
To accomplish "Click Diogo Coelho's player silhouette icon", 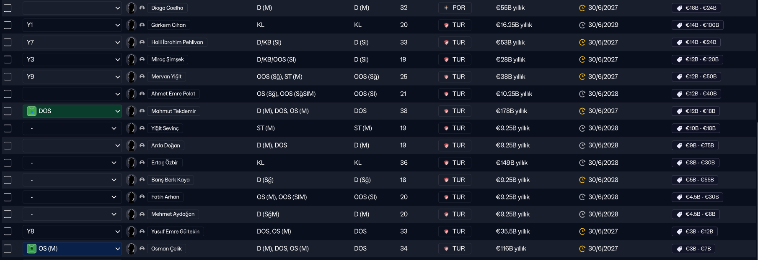I will [132, 8].
